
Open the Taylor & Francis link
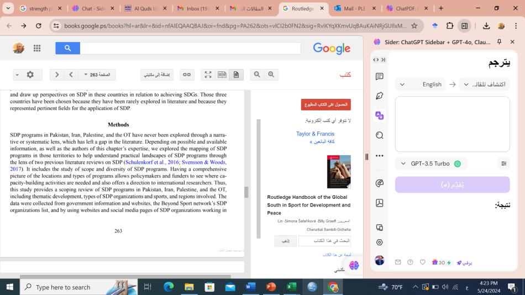[x=315, y=134]
